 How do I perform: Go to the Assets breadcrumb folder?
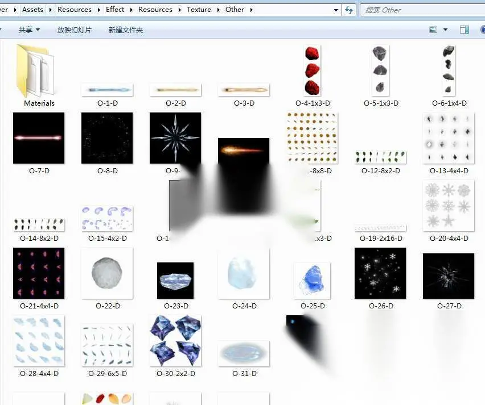click(32, 10)
